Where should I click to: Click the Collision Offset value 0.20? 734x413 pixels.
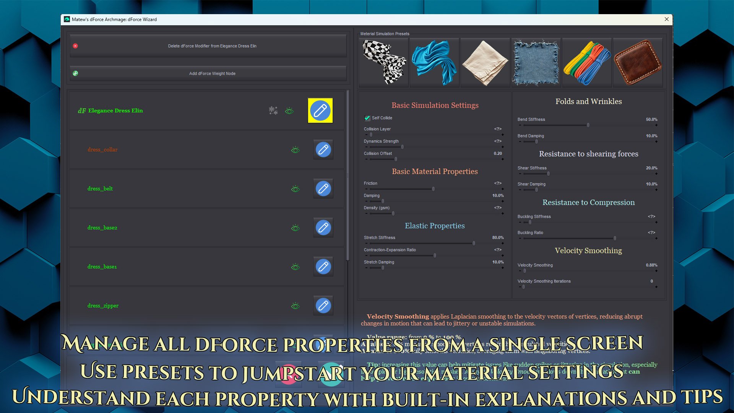[x=498, y=153]
